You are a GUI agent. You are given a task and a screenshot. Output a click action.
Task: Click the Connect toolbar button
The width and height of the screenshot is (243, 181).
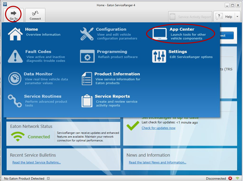(x=35, y=15)
